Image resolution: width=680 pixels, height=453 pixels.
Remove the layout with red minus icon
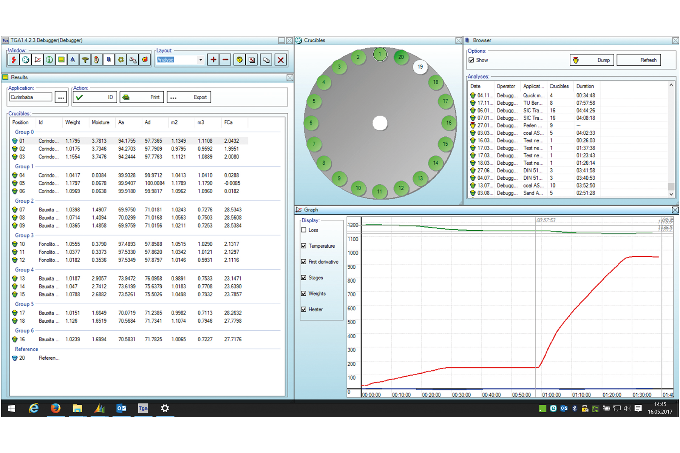[x=226, y=60]
